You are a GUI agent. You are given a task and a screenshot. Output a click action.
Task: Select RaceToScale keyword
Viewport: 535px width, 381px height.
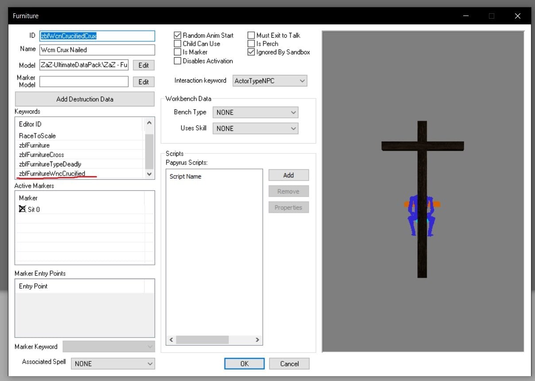click(80, 136)
